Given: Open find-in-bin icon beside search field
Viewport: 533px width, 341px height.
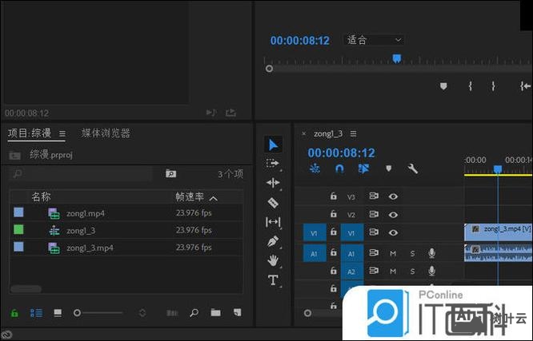Looking at the screenshot, I should click(x=170, y=174).
